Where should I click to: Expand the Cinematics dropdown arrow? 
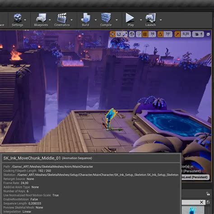click(x=71, y=20)
